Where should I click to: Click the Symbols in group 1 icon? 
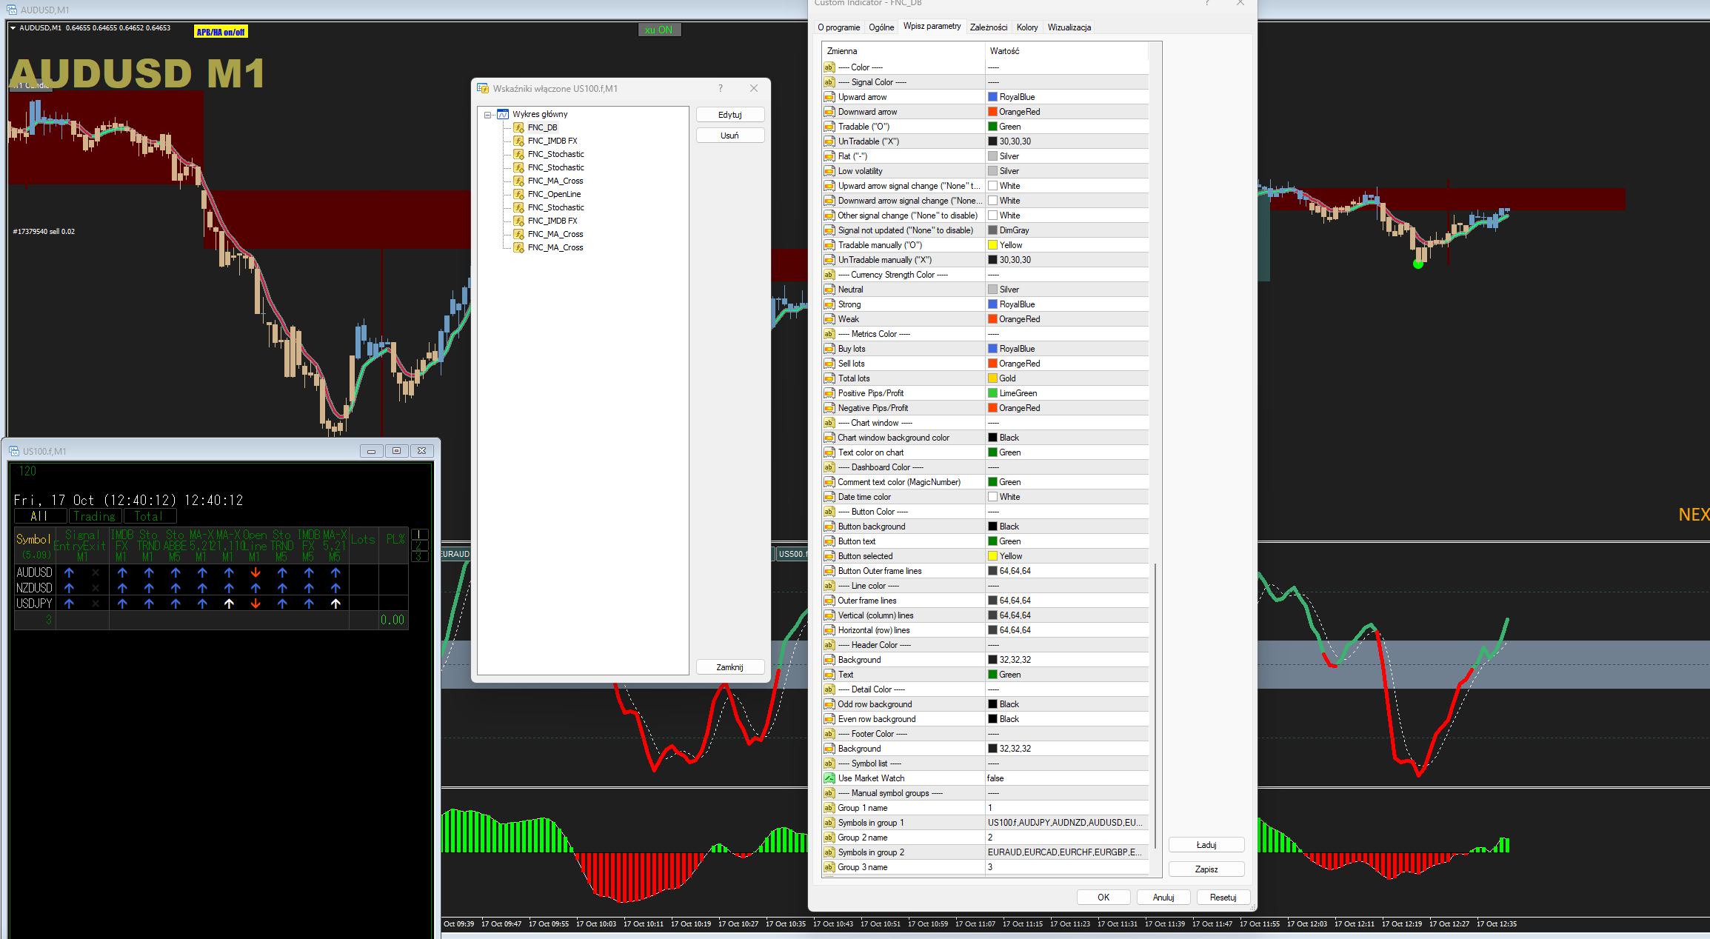pyautogui.click(x=829, y=823)
